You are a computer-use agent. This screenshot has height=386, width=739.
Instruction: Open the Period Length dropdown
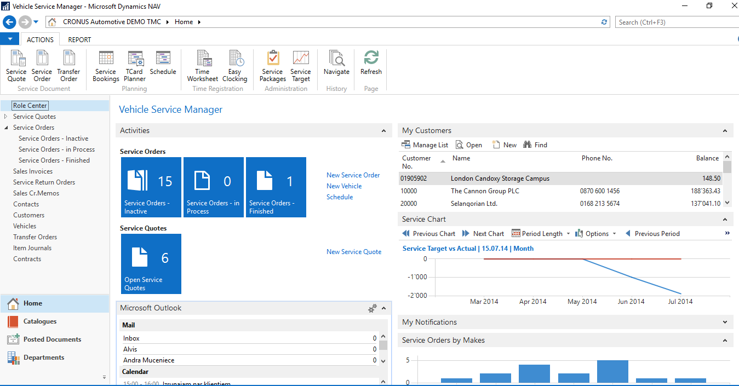click(x=541, y=234)
